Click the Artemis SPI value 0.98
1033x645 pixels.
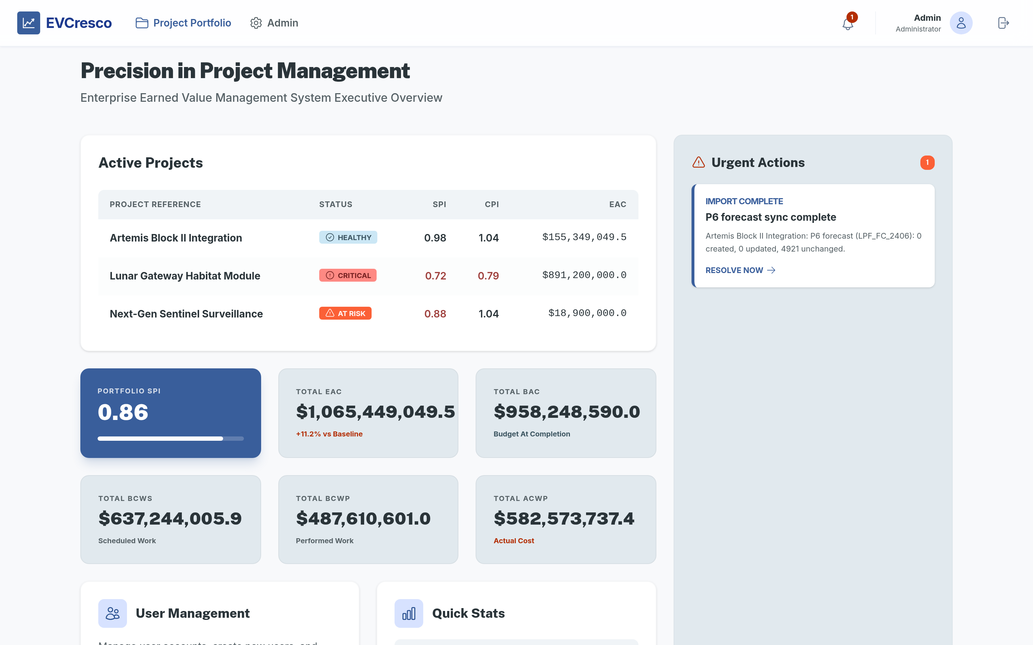435,238
